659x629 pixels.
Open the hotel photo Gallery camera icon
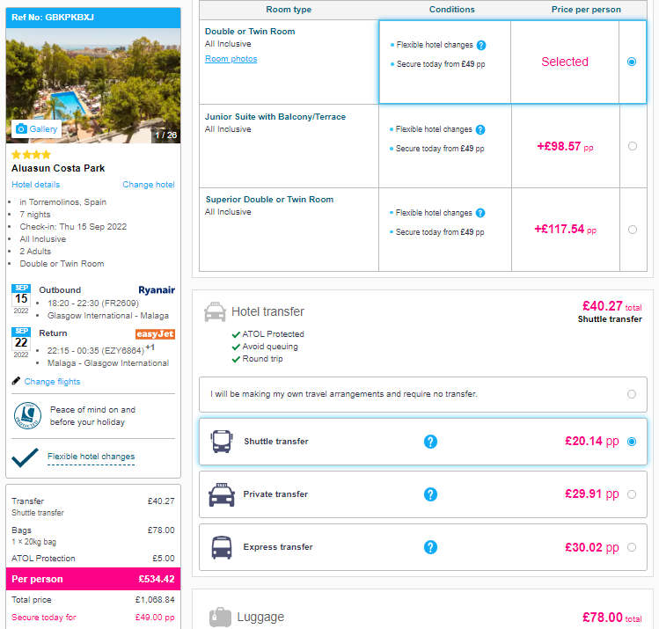(x=21, y=129)
